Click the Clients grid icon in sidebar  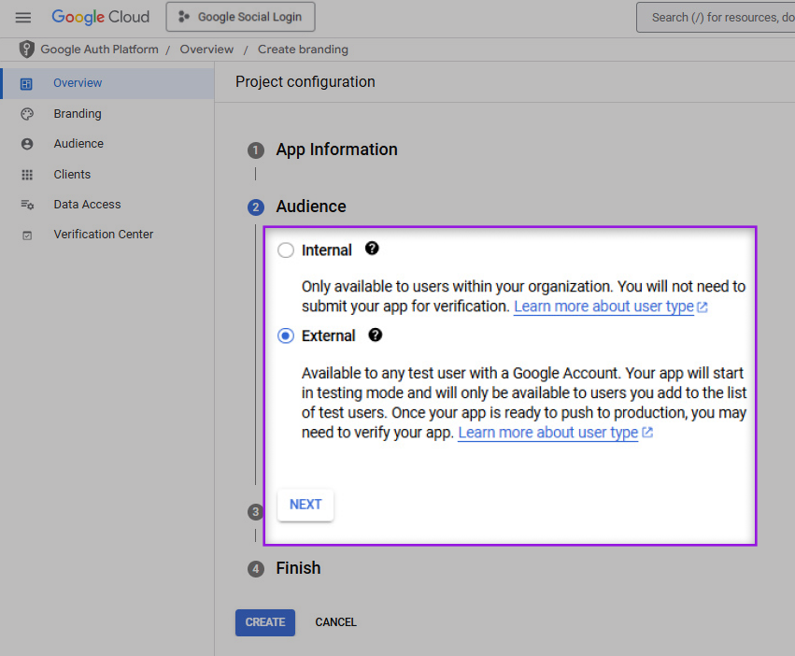coord(27,175)
